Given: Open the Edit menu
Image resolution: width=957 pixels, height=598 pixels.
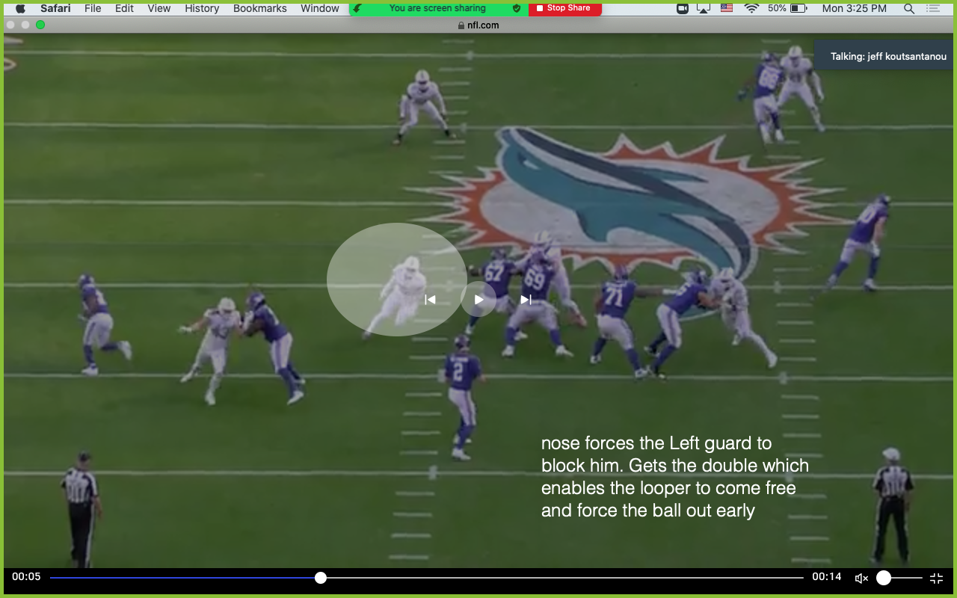Looking at the screenshot, I should tap(125, 8).
